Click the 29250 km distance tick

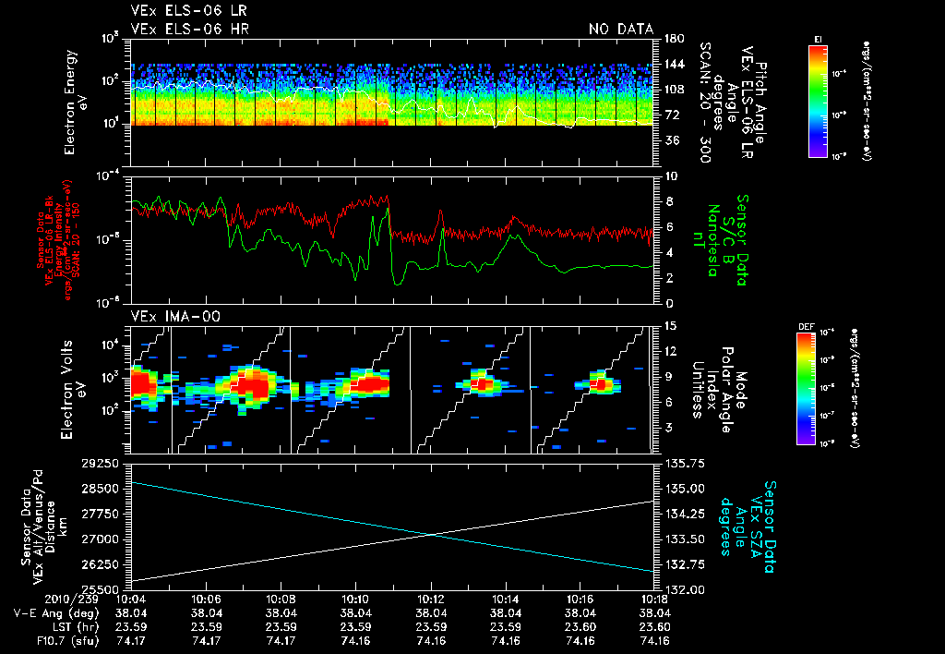tap(100, 465)
